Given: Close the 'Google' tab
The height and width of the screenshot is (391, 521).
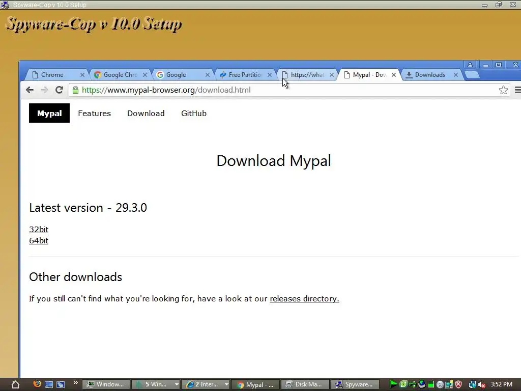Looking at the screenshot, I should [x=208, y=75].
